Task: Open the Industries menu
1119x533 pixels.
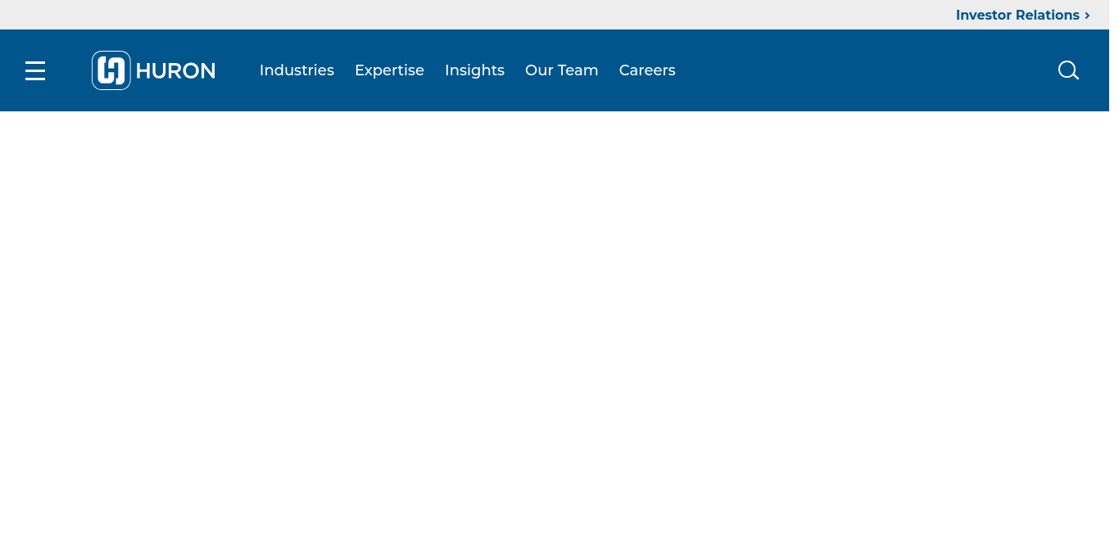Action: [x=297, y=70]
